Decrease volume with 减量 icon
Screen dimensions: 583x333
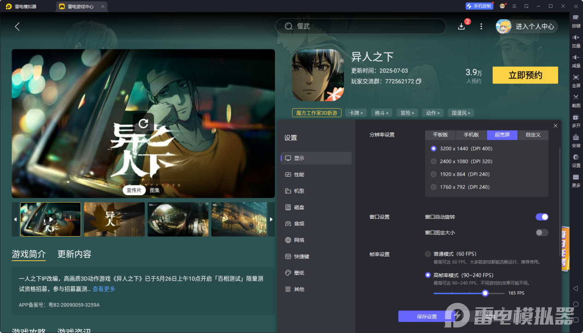point(576,60)
